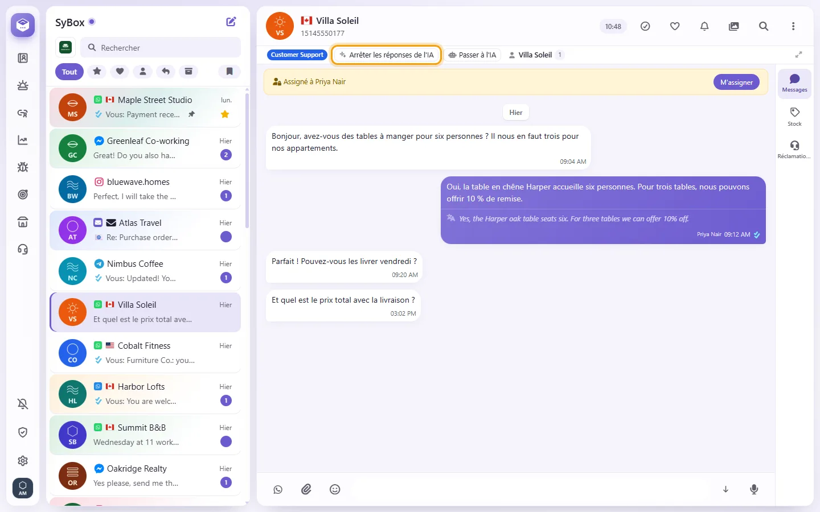Select the Tout filter tab
Image resolution: width=820 pixels, height=512 pixels.
pos(69,72)
